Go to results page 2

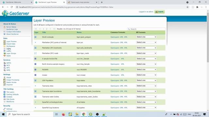tap(47, 29)
